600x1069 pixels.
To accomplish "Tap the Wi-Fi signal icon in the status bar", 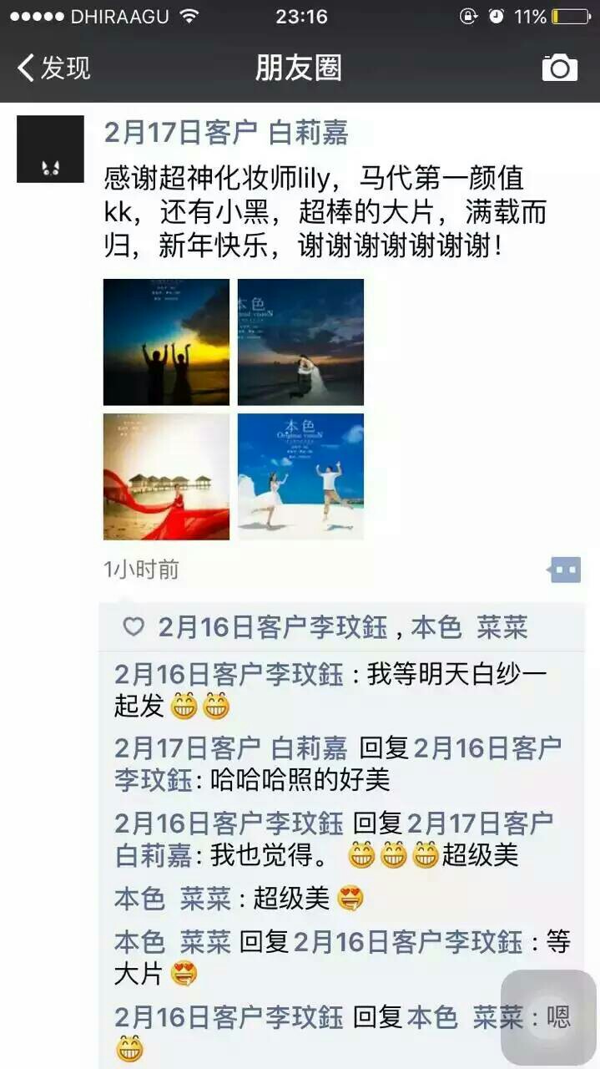I will tap(189, 16).
